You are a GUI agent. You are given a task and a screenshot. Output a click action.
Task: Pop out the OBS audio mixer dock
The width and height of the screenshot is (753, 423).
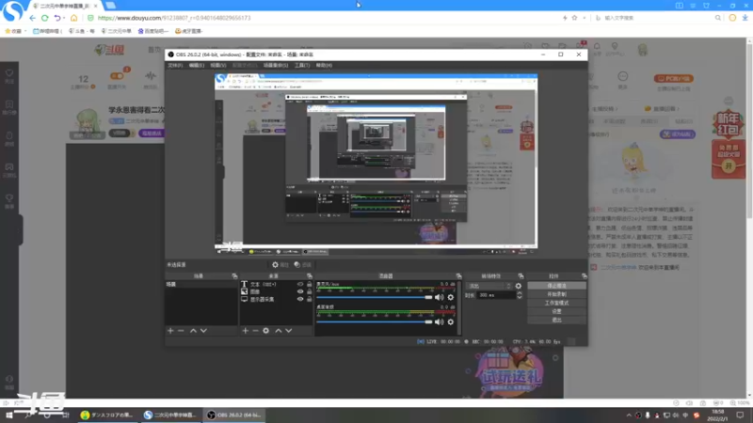click(458, 275)
